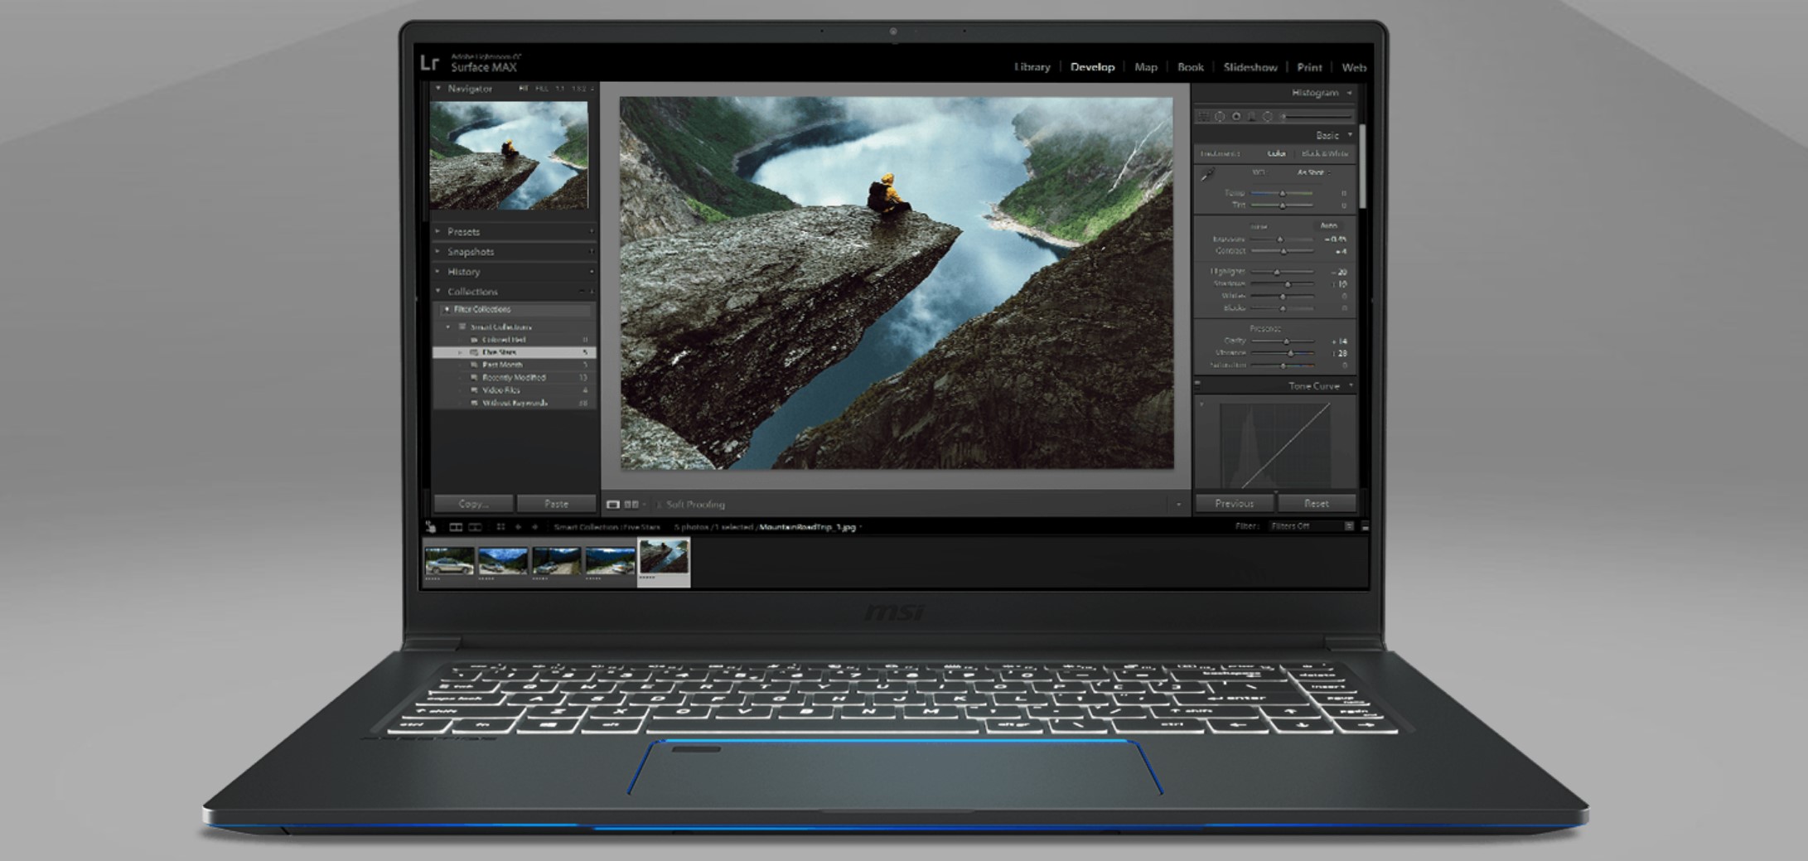1808x861 pixels.
Task: Select the Crop Overlay tool
Action: pyautogui.click(x=1204, y=117)
